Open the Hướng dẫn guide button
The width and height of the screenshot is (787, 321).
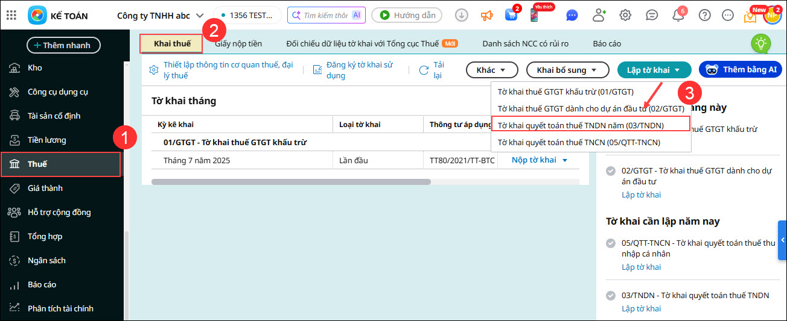point(407,15)
